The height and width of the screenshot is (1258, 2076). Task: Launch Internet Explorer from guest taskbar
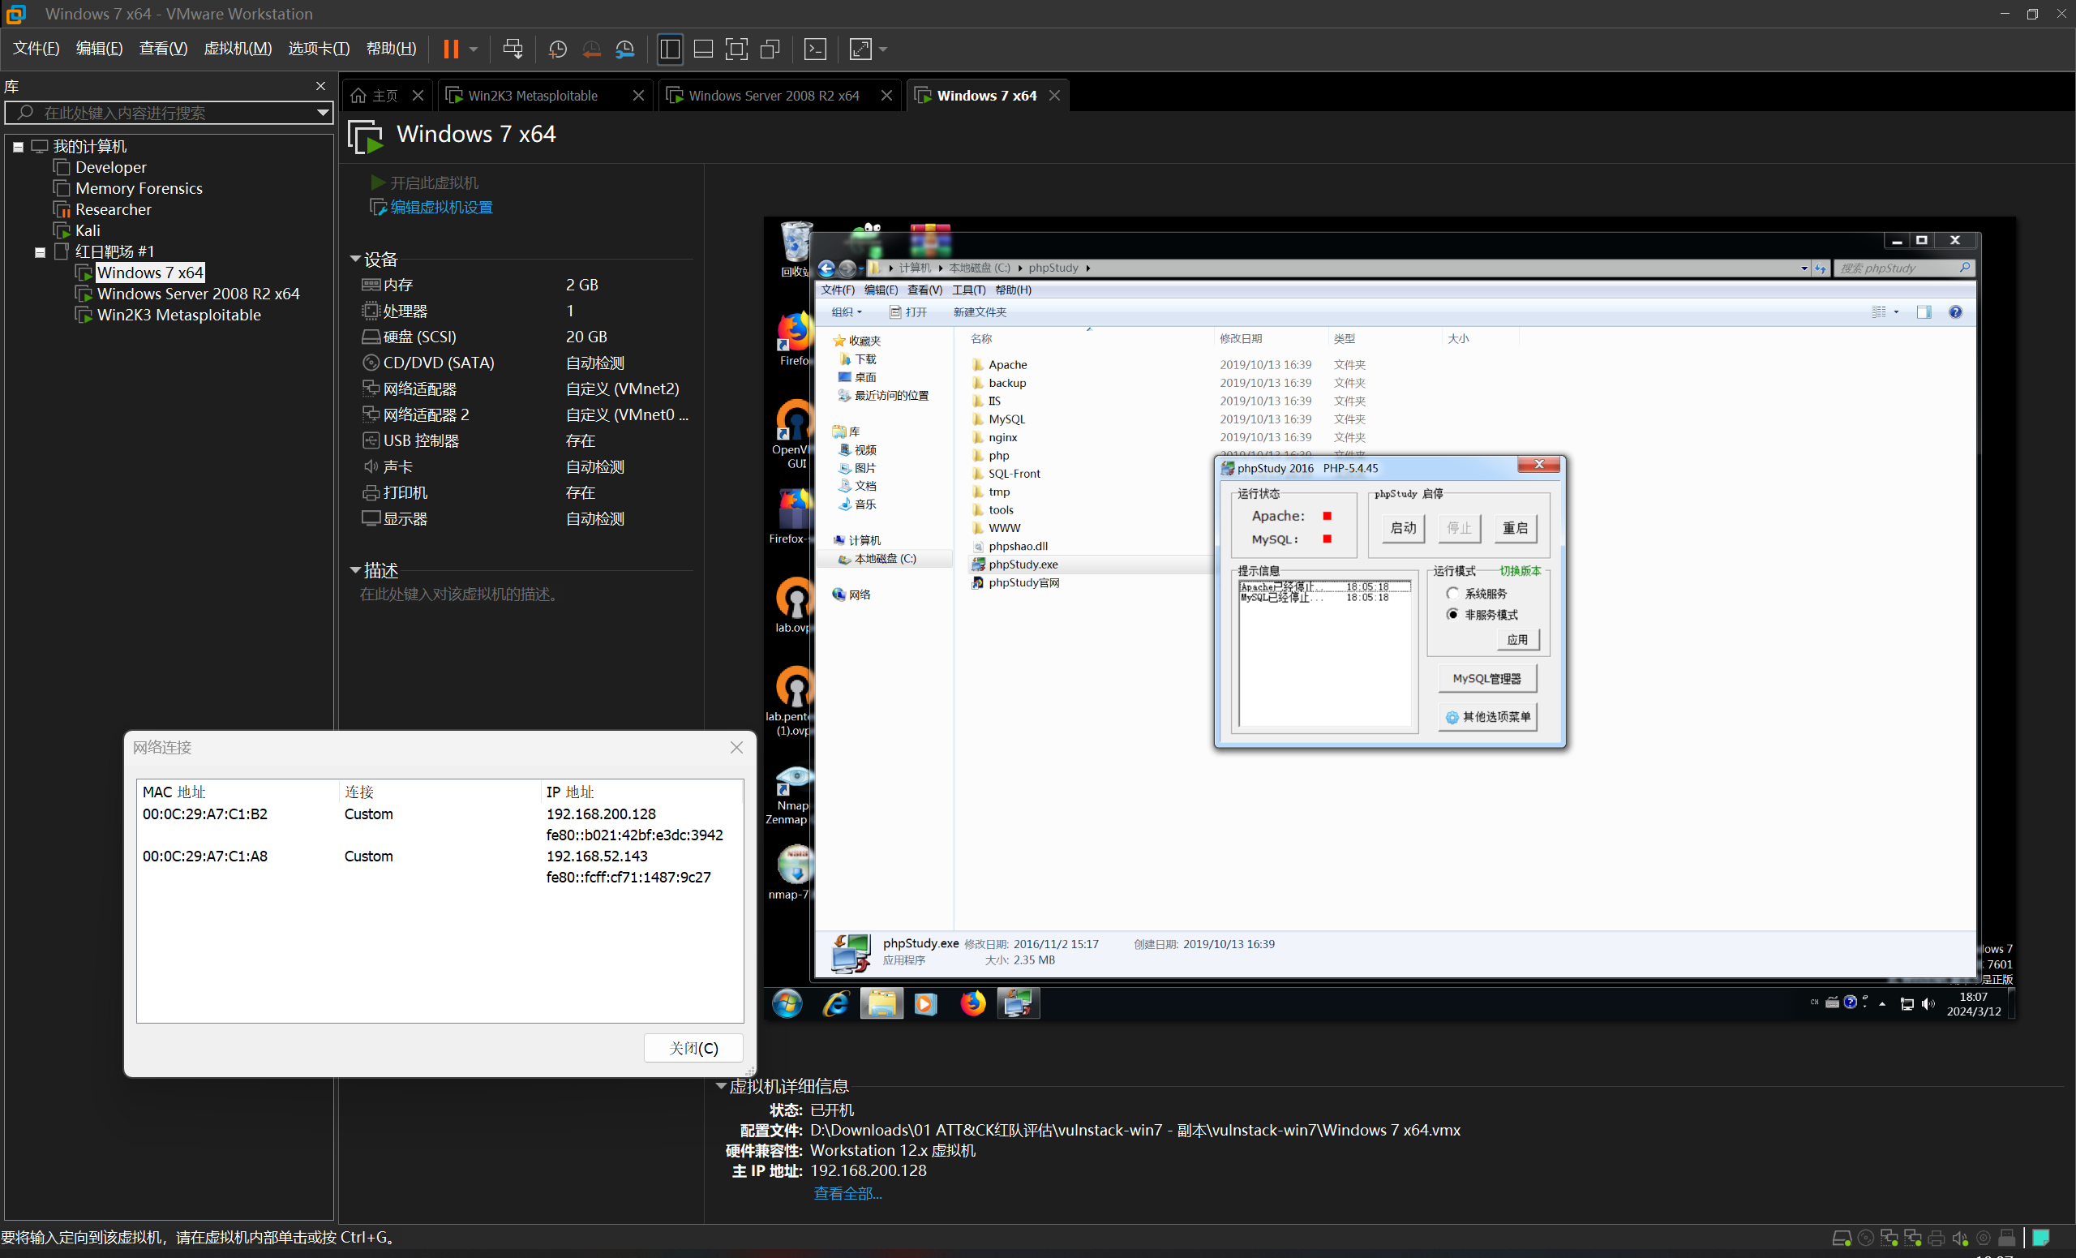[x=836, y=1003]
